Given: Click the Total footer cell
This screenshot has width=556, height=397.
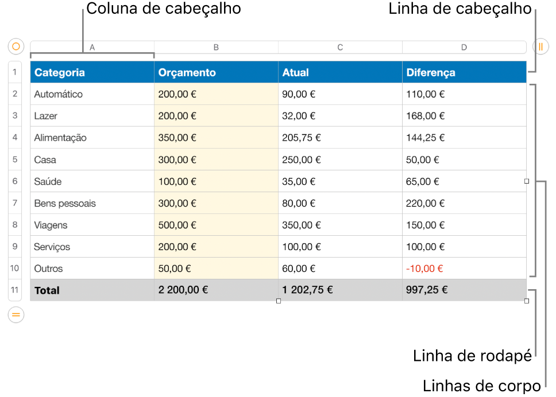Looking at the screenshot, I should click(92, 290).
